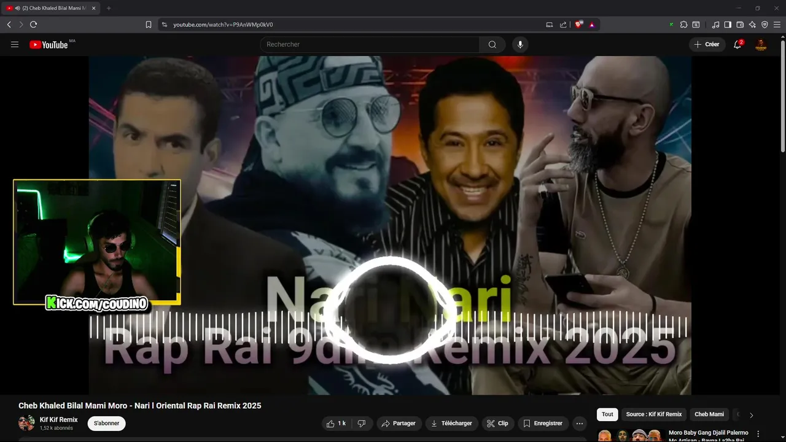
Task: Open browser extensions puzzle icon
Action: coord(683,25)
